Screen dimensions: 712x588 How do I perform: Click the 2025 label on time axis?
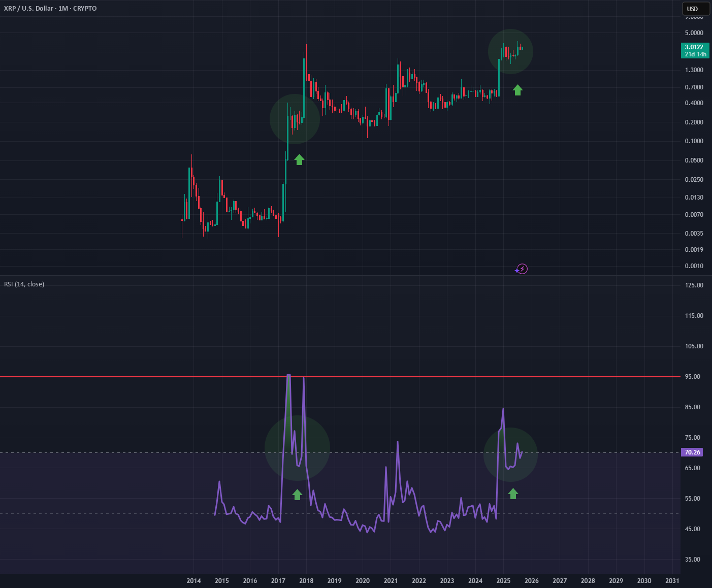coord(503,581)
